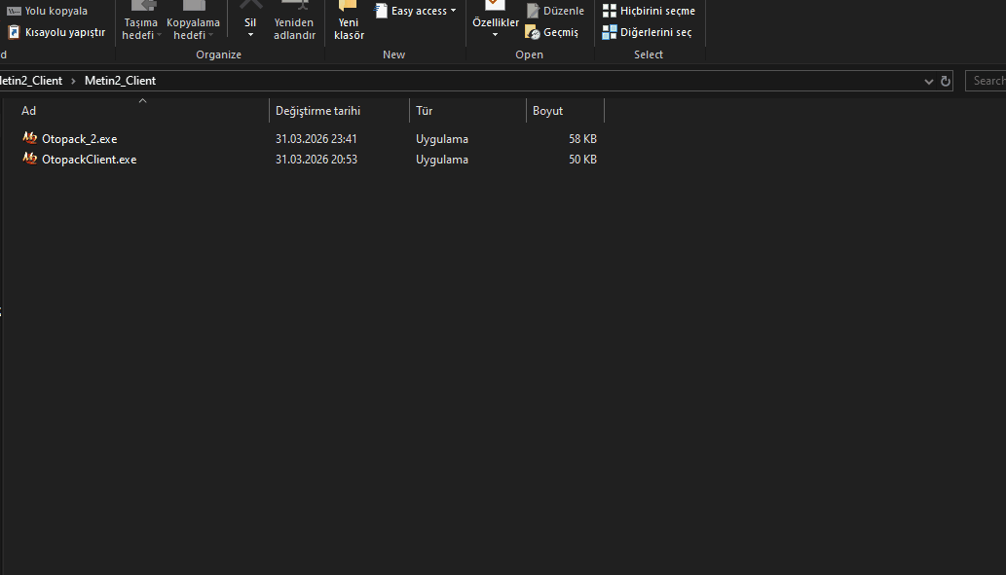This screenshot has width=1006, height=575.
Task: Sort by Değiştirme tarihi column
Action: [339, 110]
